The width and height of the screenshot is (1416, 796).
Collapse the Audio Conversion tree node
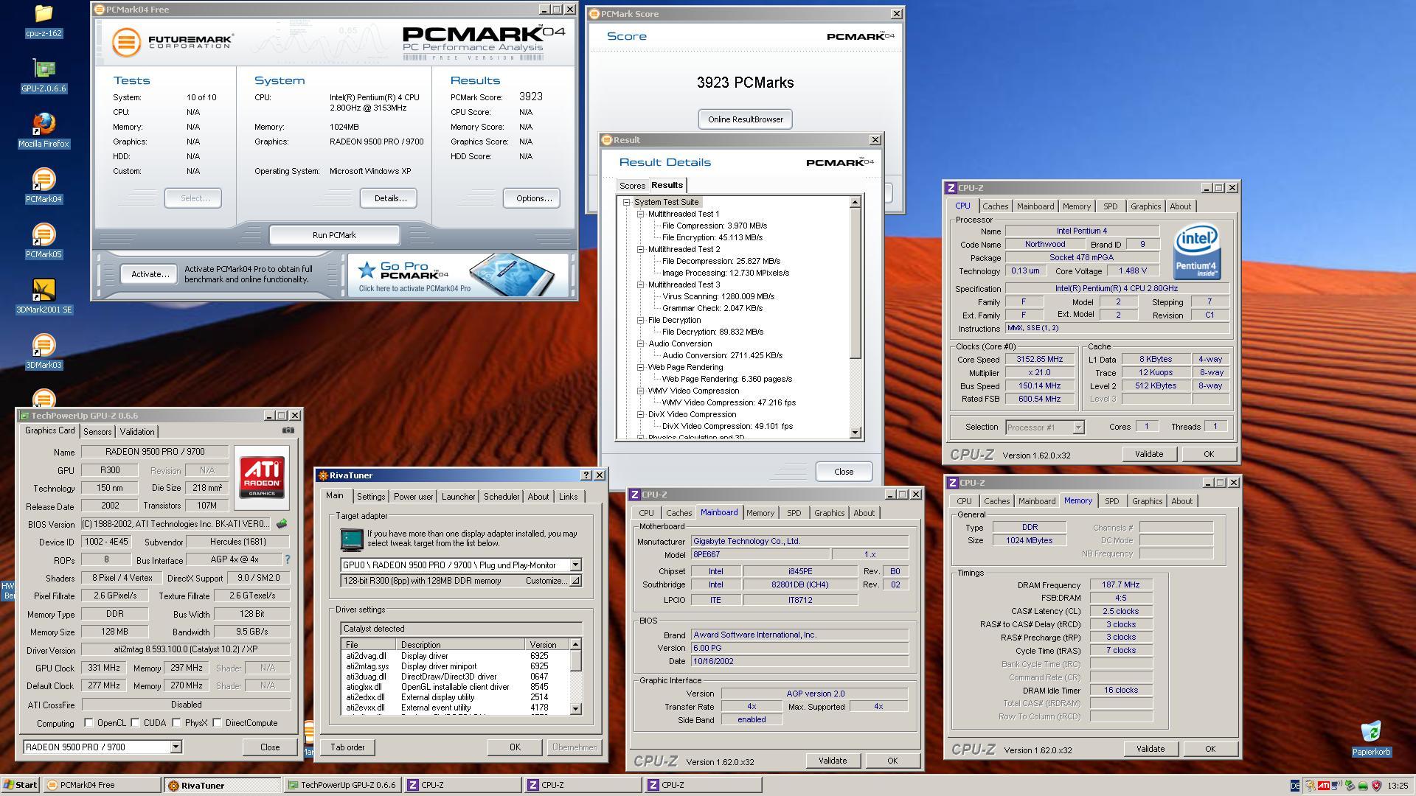click(x=640, y=343)
